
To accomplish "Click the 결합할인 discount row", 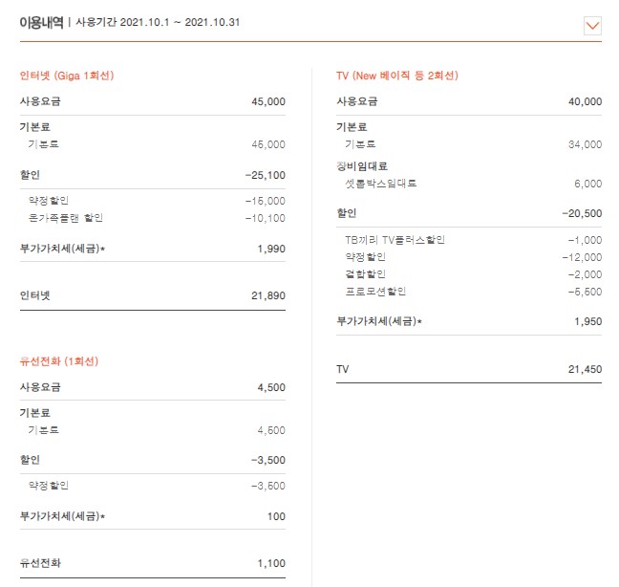I will click(365, 273).
